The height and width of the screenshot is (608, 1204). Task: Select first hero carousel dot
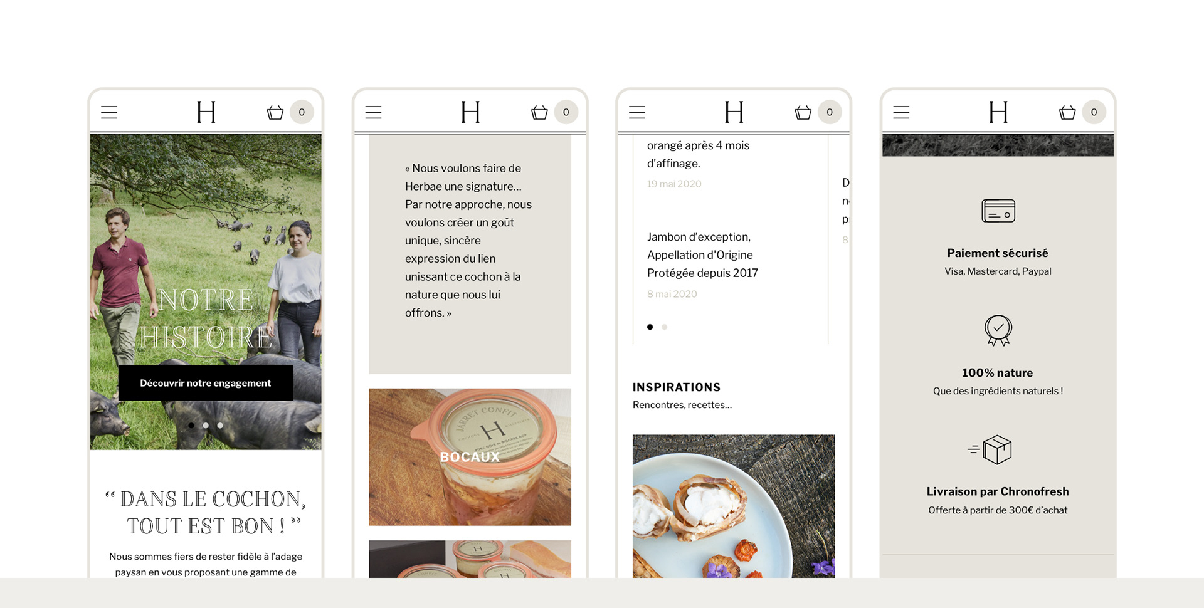coord(191,425)
